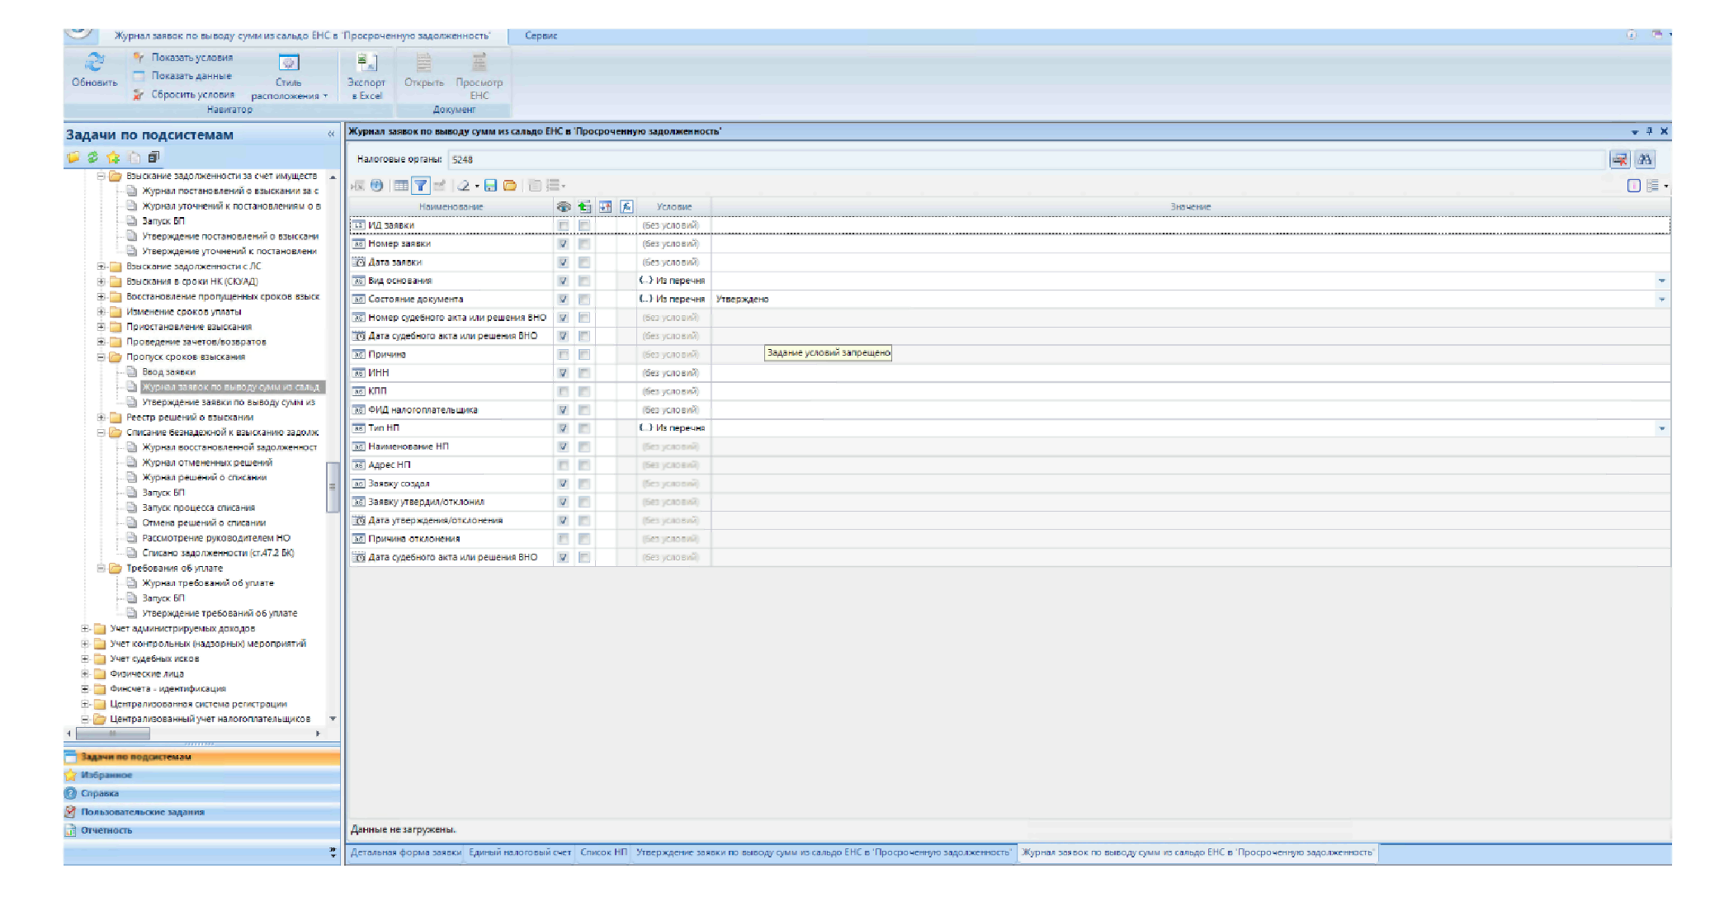The image size is (1710, 902).
Task: Open the Избранное navigation pane
Action: [x=106, y=775]
